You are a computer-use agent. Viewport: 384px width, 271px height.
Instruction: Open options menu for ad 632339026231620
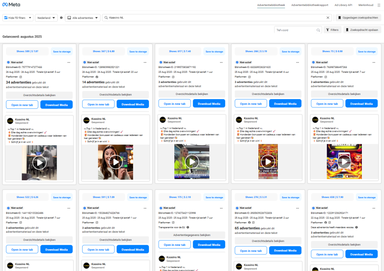297,62
